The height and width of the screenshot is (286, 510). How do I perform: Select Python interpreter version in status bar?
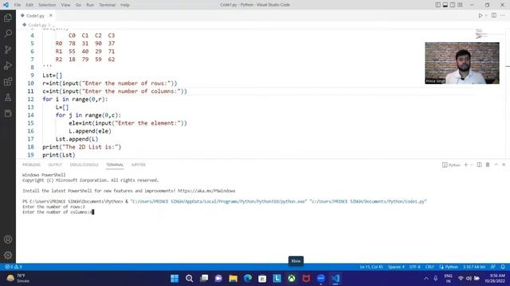[474, 267]
